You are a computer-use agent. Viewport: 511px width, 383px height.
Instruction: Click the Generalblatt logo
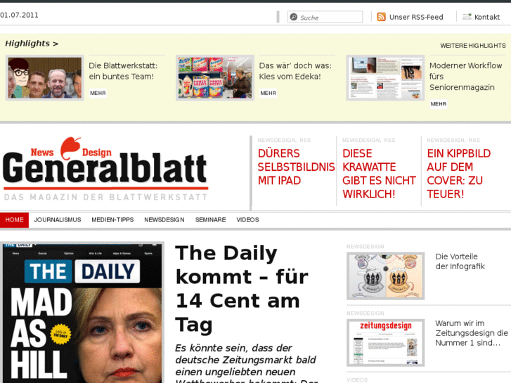[x=105, y=169]
